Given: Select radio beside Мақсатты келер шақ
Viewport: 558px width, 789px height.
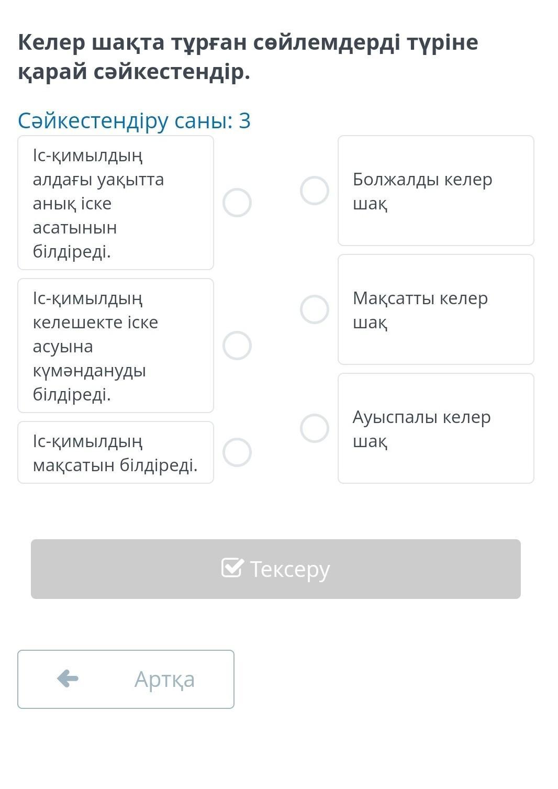Looking at the screenshot, I should pyautogui.click(x=315, y=309).
